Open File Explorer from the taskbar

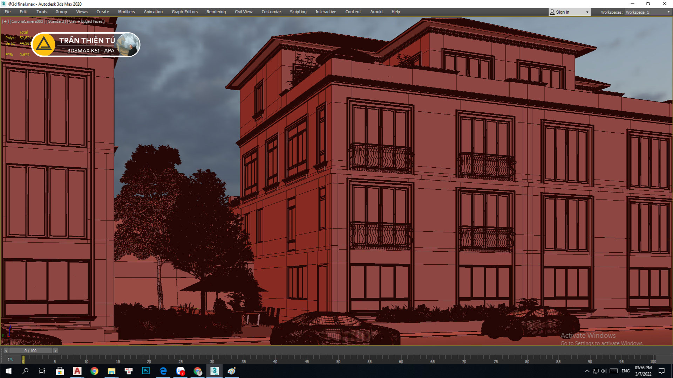tap(111, 371)
